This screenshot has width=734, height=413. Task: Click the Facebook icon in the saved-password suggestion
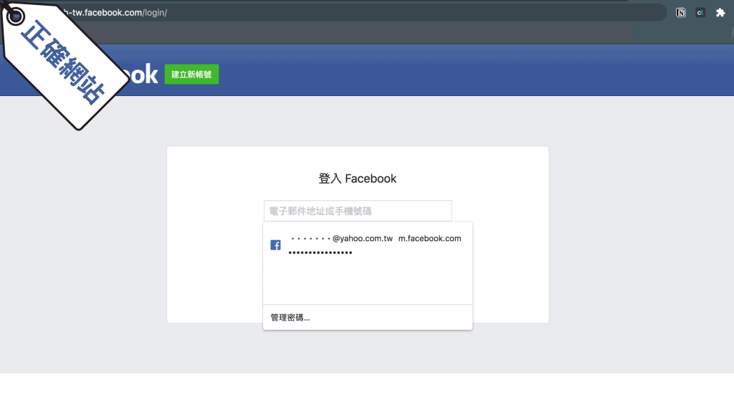(x=275, y=245)
